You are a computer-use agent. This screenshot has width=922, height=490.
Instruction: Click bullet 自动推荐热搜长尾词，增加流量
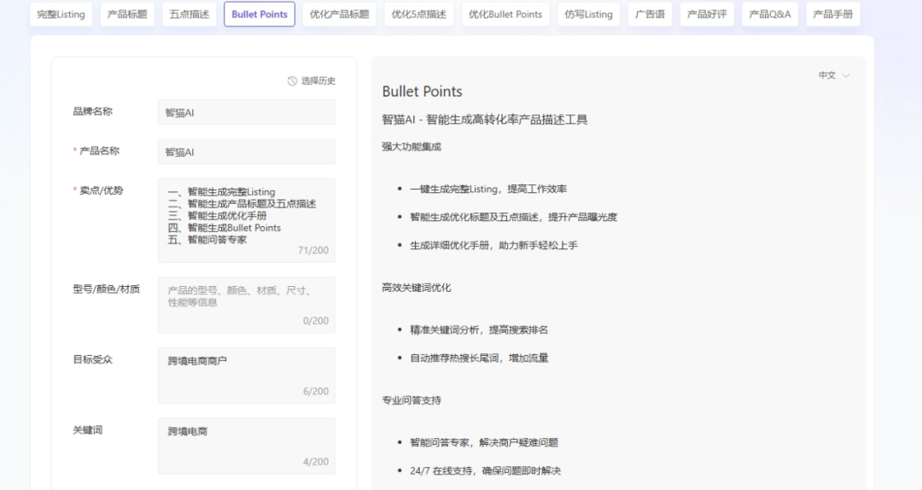click(x=479, y=358)
